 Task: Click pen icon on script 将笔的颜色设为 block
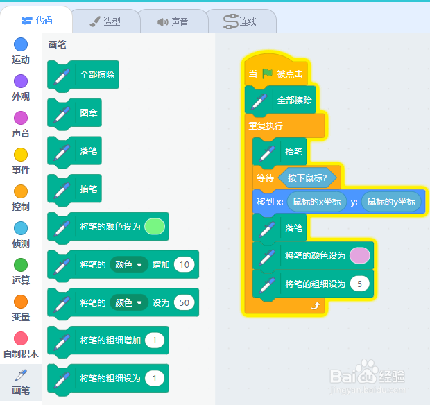(267, 257)
